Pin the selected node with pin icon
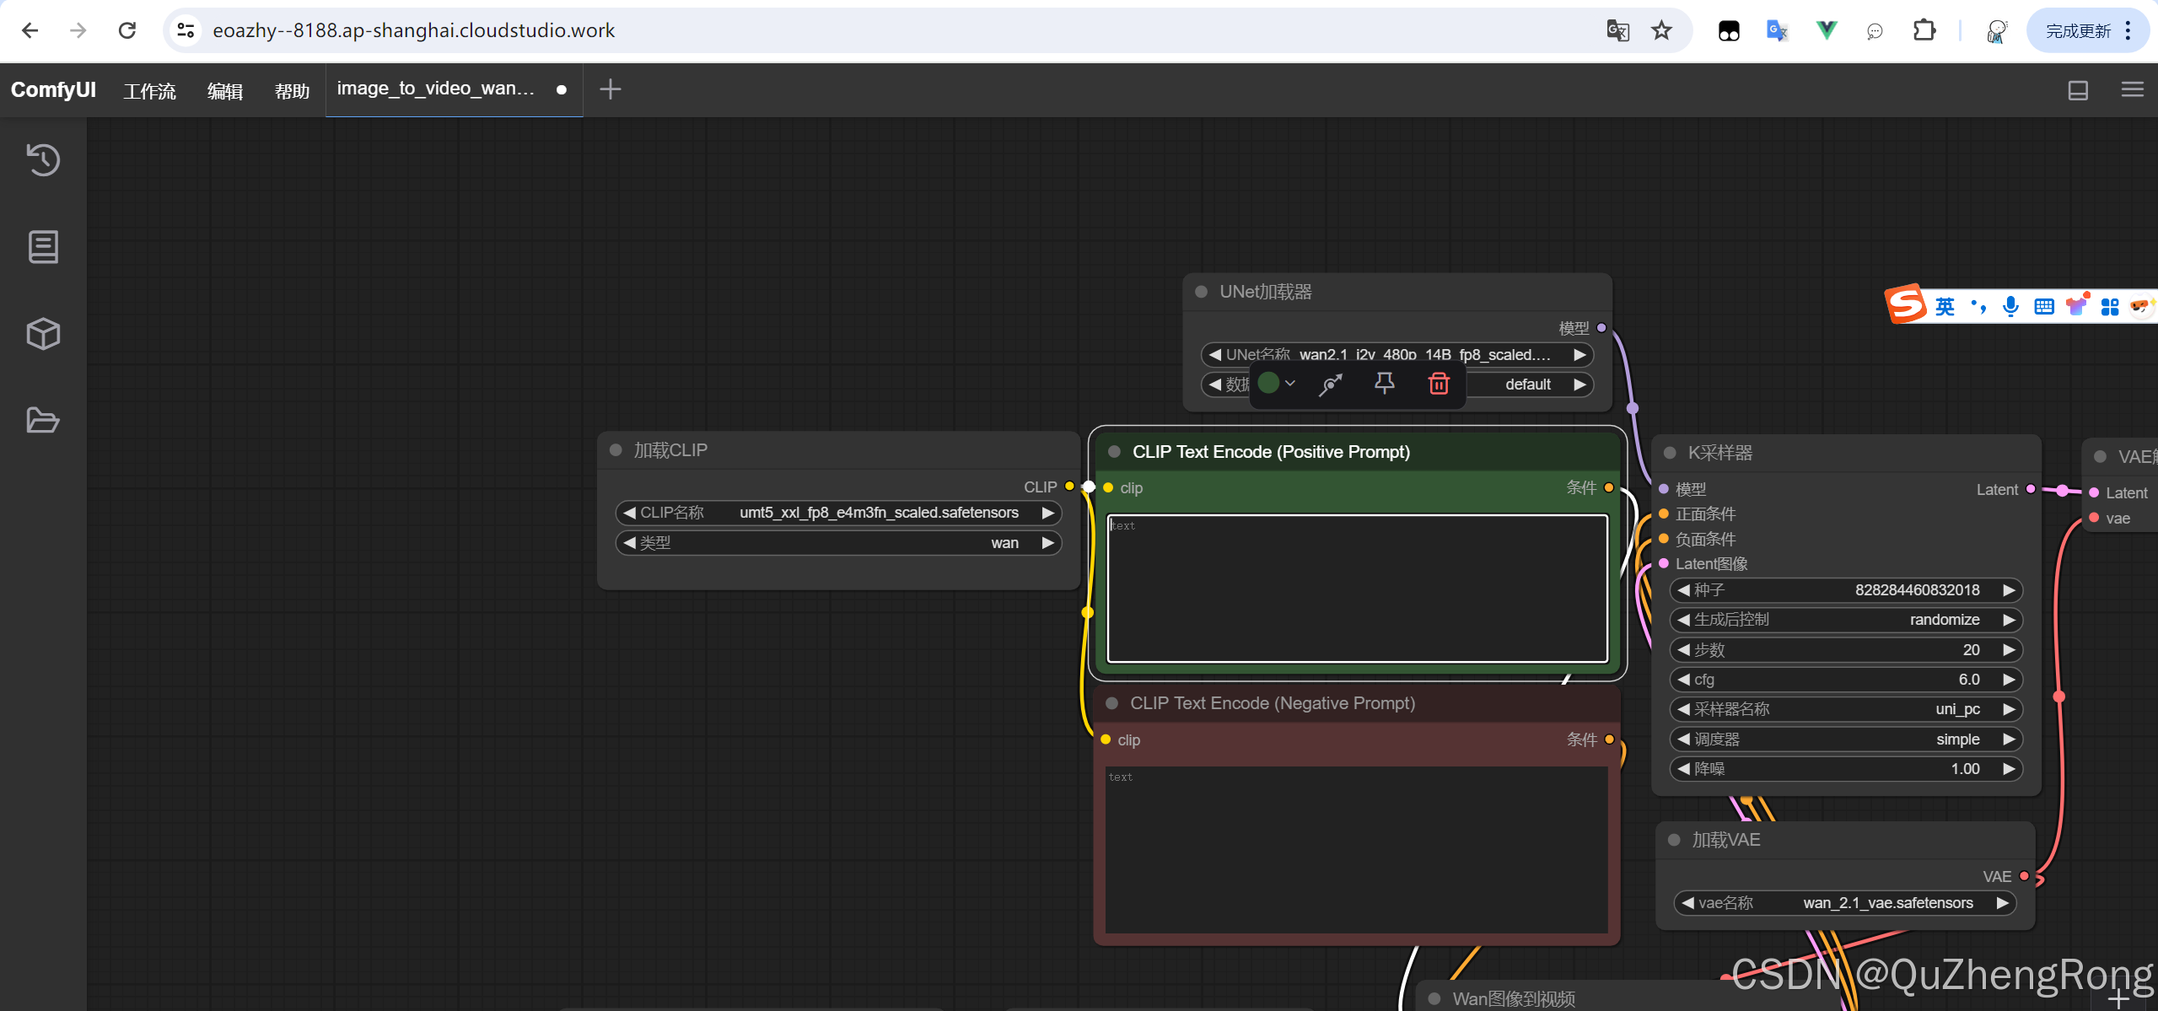2158x1011 pixels. point(1384,385)
